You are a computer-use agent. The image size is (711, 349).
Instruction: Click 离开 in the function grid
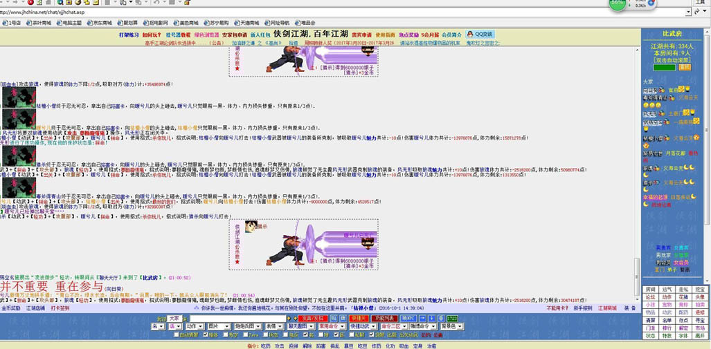point(700,336)
